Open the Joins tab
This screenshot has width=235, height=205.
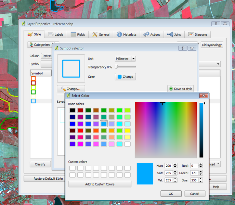pos(174,35)
